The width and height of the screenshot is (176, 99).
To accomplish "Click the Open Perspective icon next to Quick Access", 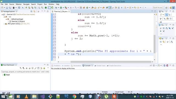I will pos(166,8).
